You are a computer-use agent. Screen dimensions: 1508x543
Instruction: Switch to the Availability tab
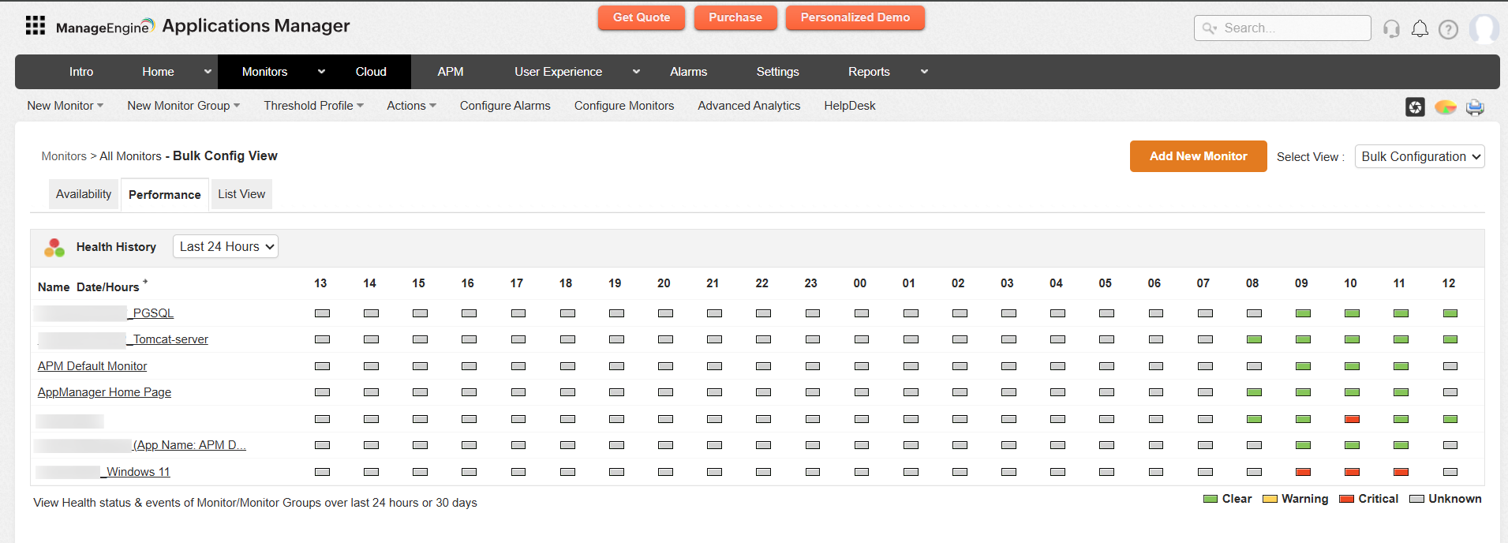[84, 194]
